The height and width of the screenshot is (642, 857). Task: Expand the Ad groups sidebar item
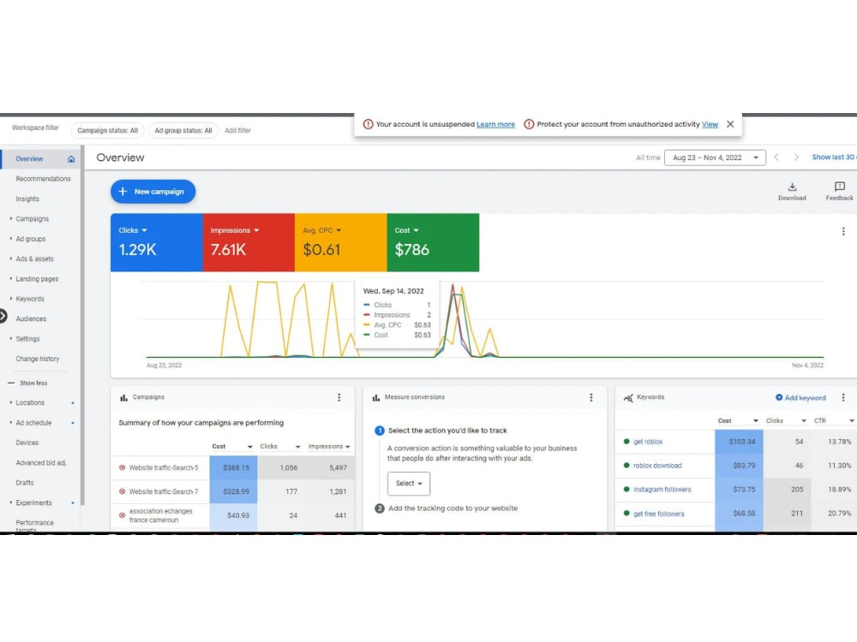tap(11, 239)
